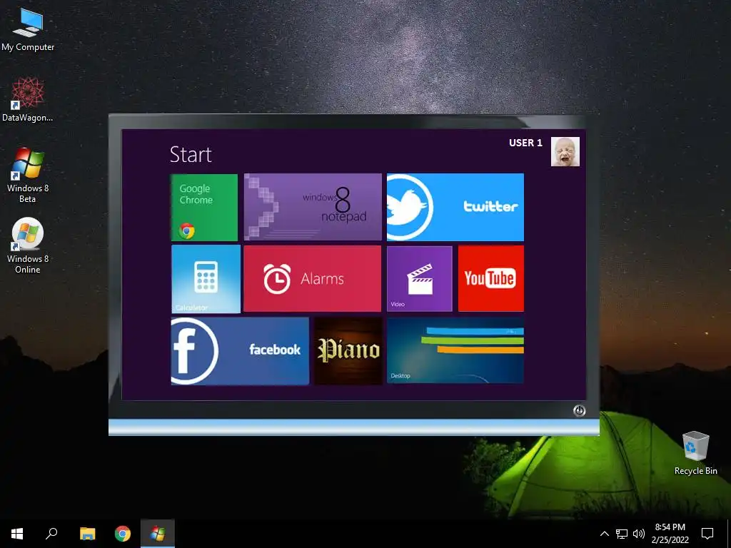Image resolution: width=731 pixels, height=548 pixels.
Task: Show hidden system tray icons
Action: click(x=604, y=534)
